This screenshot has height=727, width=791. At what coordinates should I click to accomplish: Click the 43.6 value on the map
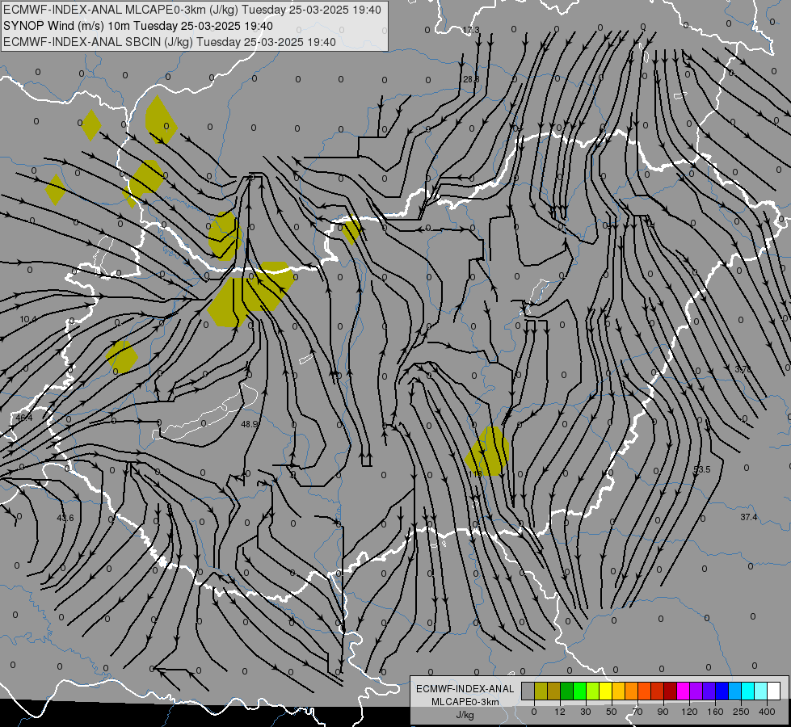(x=65, y=518)
